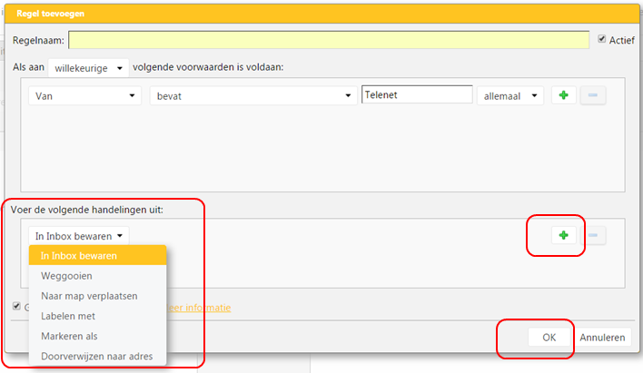Expand the 'Van' field dropdown
Screen dimensions: 643x373
click(84, 95)
